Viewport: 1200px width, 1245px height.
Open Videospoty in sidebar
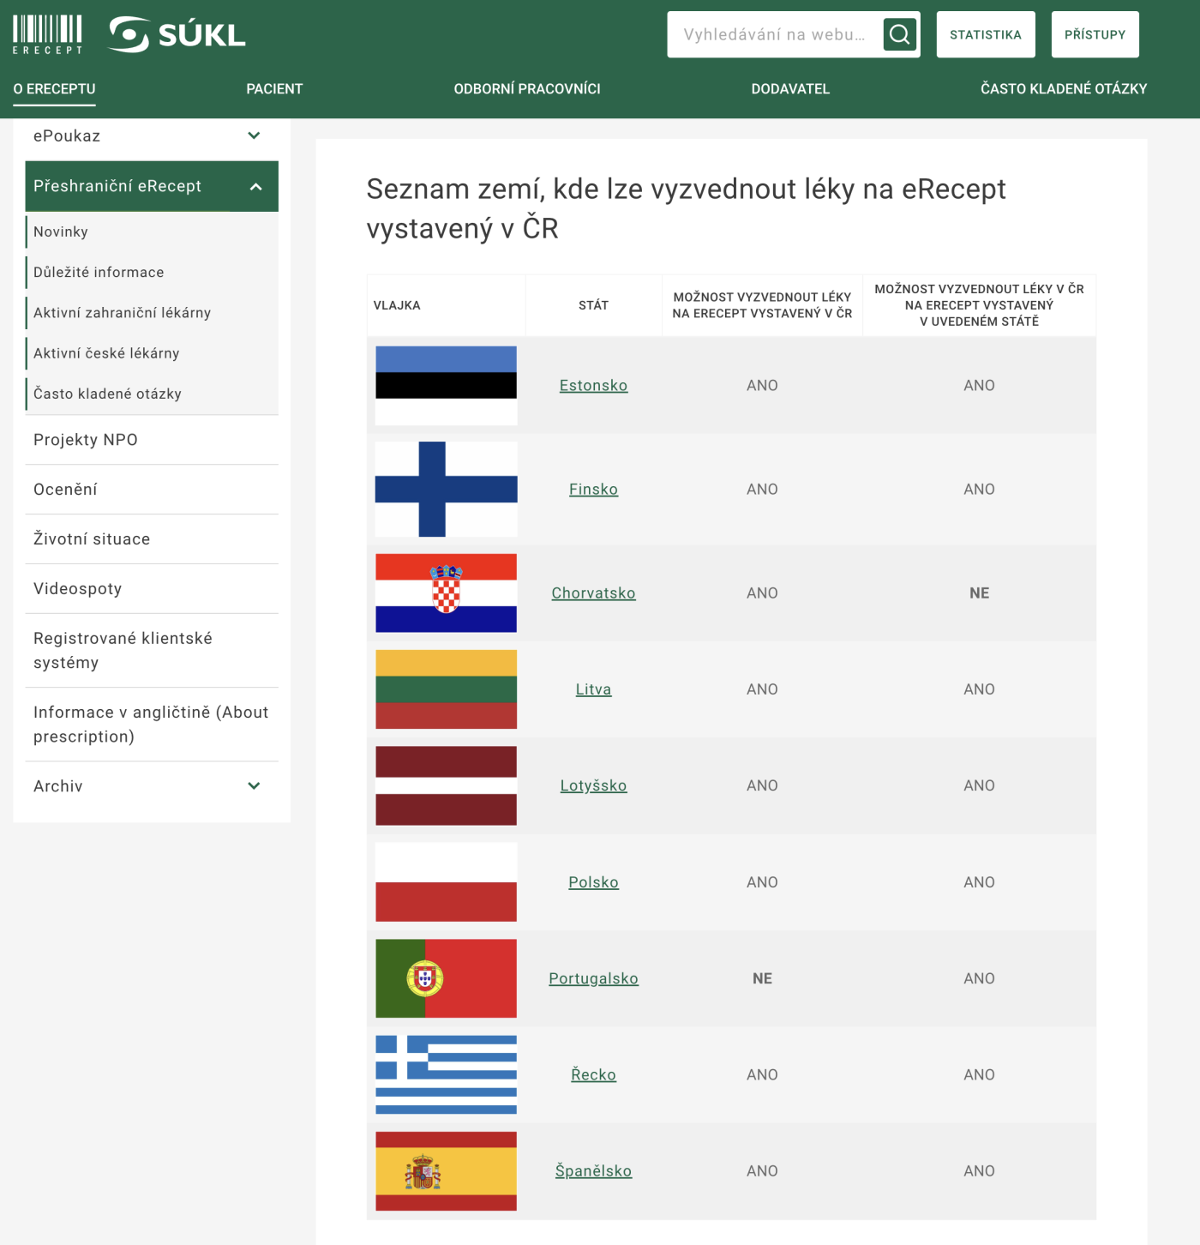(x=78, y=589)
